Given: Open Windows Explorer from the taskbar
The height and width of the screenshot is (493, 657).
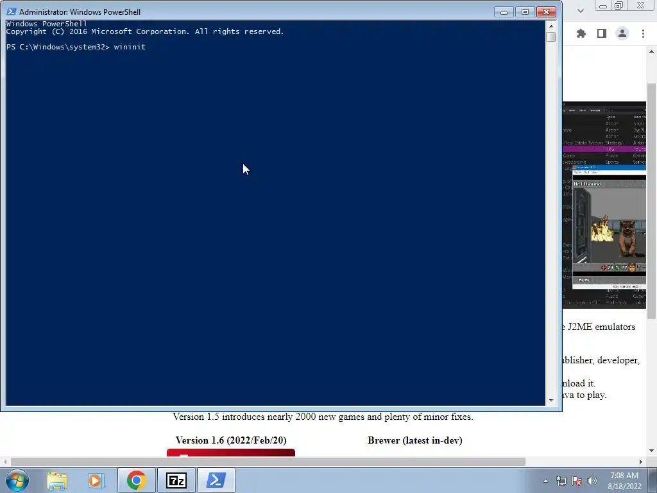Looking at the screenshot, I should click(57, 480).
